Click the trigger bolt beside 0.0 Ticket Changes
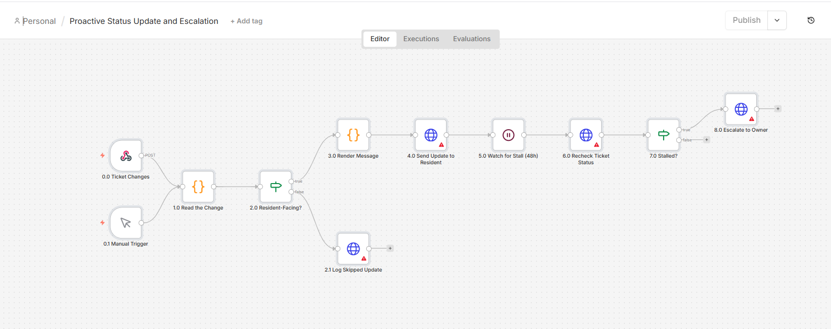 coord(103,156)
